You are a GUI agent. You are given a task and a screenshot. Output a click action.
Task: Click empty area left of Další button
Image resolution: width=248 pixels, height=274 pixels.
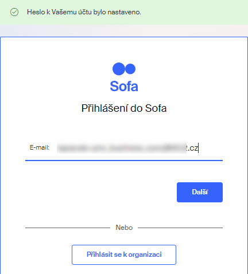pos(99,192)
